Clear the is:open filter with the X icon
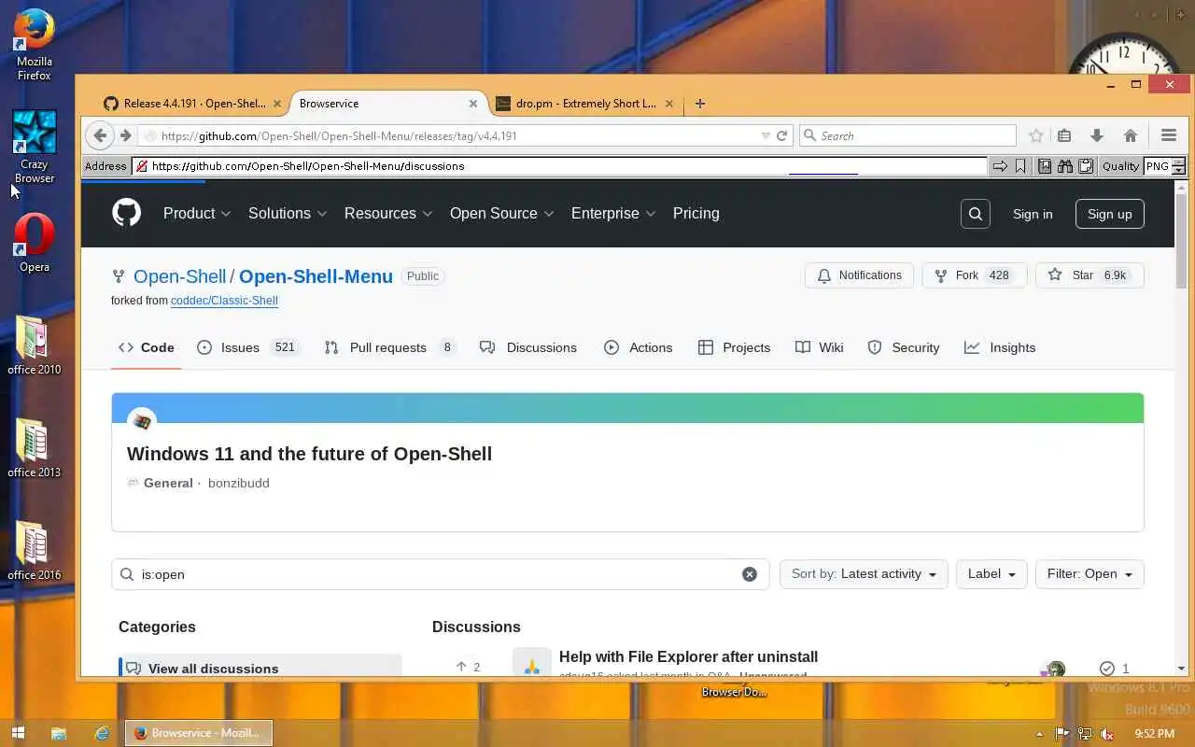The height and width of the screenshot is (747, 1195). tap(749, 574)
